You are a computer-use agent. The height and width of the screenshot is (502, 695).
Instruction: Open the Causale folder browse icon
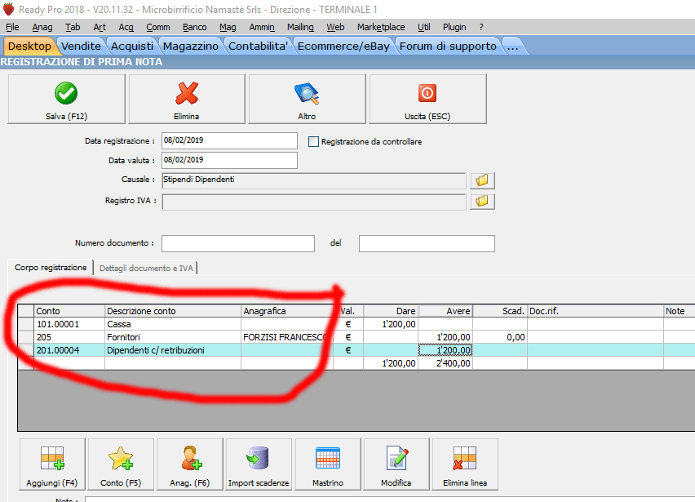tap(482, 180)
